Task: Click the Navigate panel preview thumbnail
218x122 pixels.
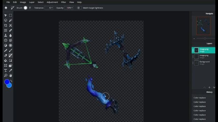Action: (x=203, y=26)
